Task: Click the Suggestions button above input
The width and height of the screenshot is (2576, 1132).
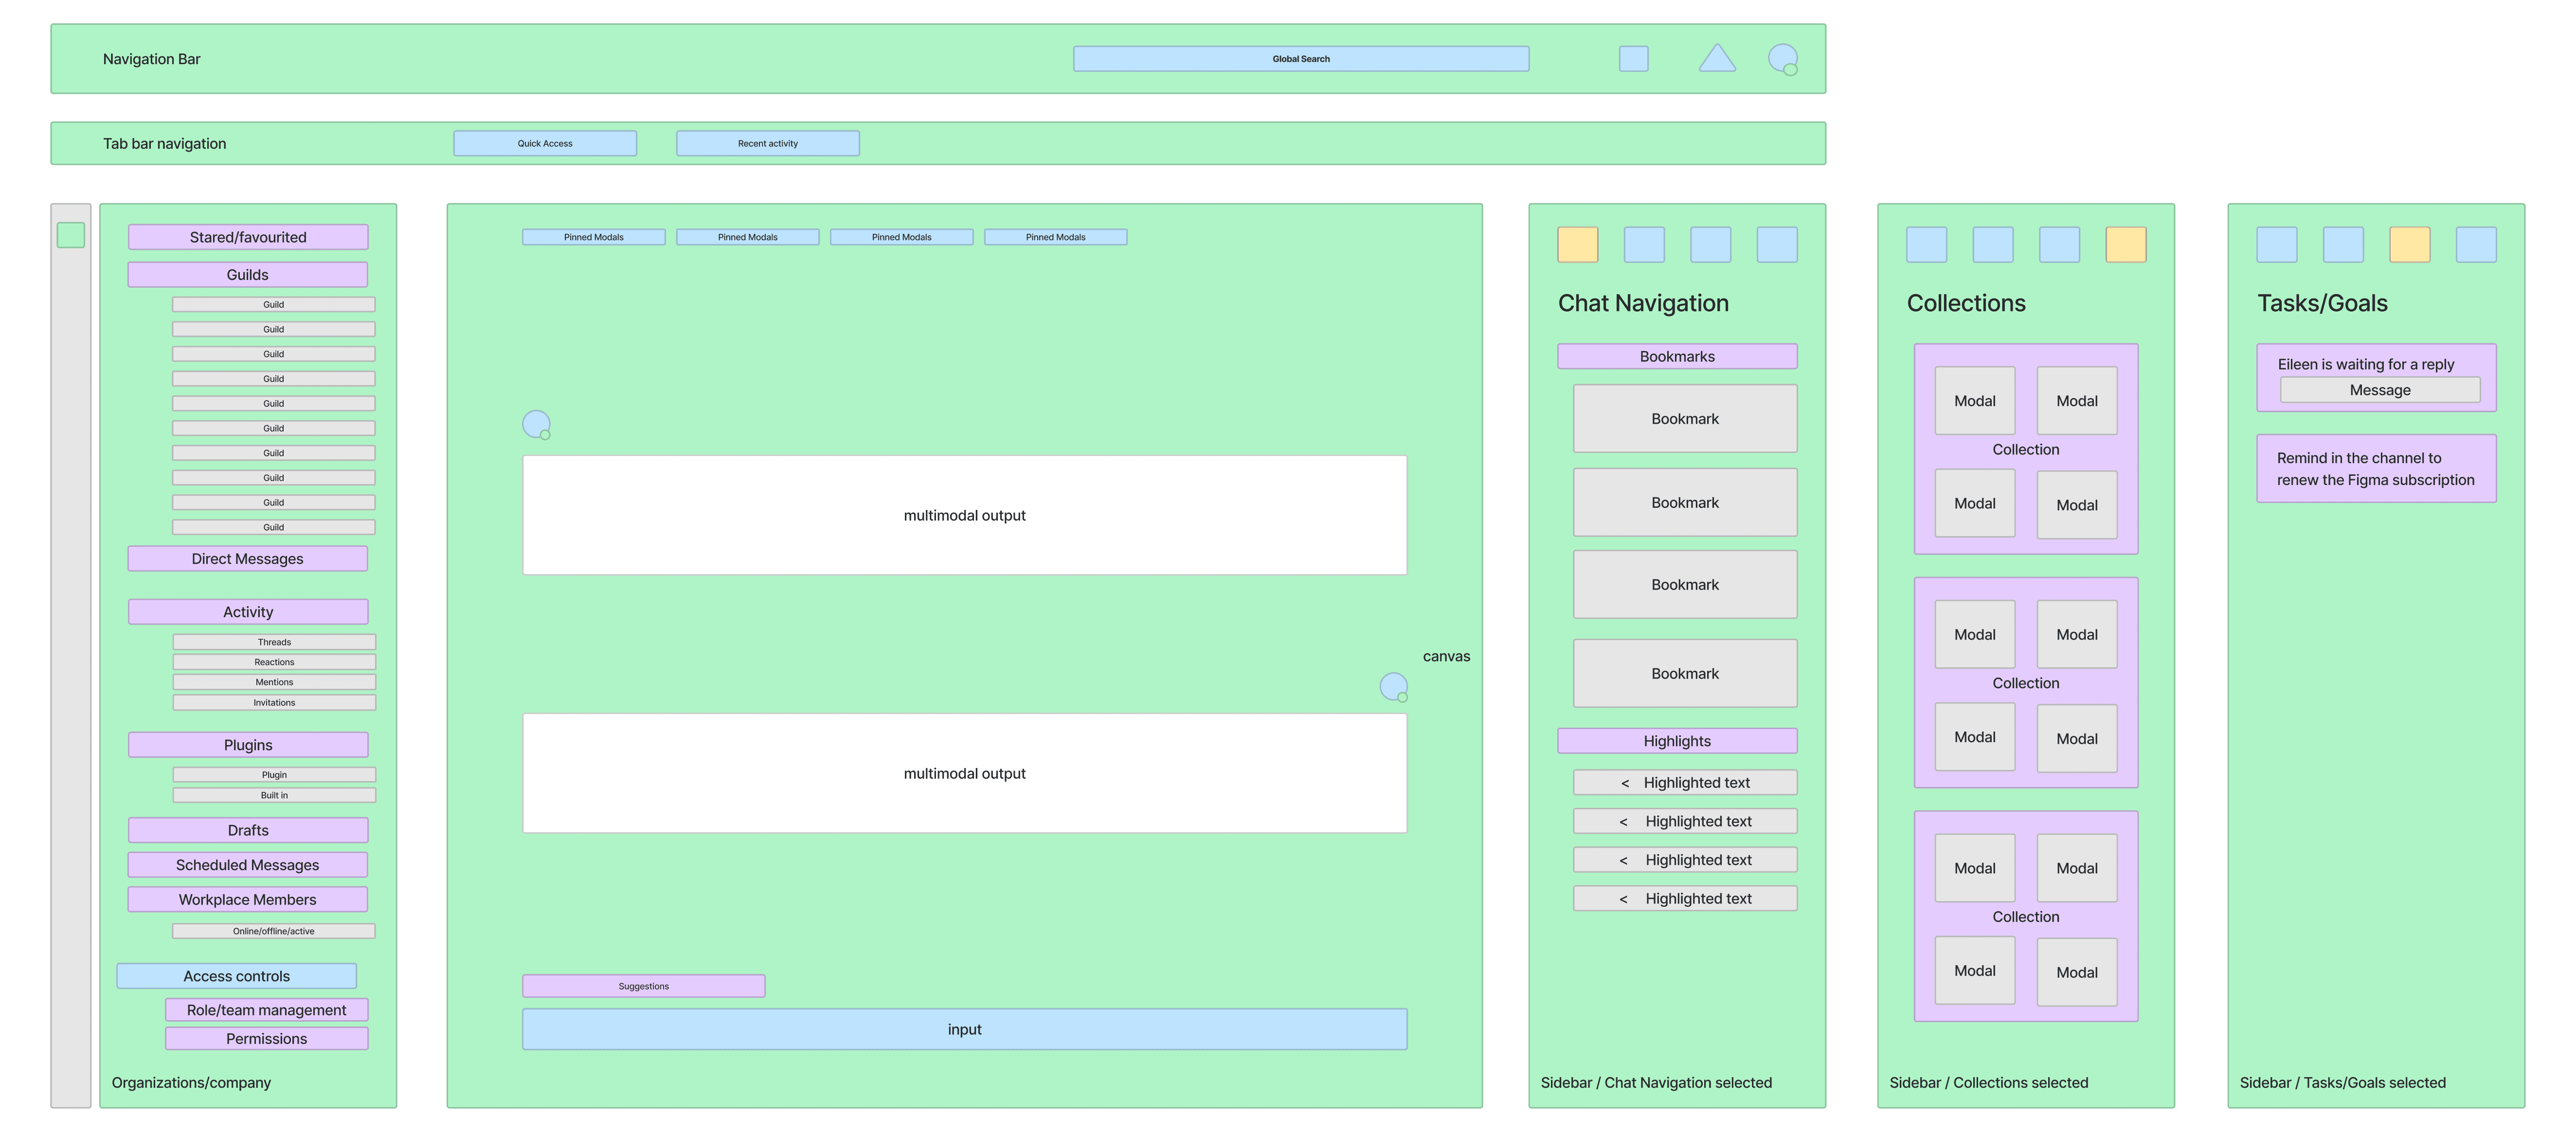Action: coord(643,986)
